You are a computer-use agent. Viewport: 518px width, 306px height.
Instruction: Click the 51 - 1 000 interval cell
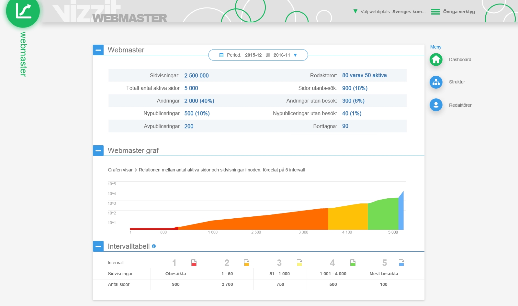[x=280, y=274]
